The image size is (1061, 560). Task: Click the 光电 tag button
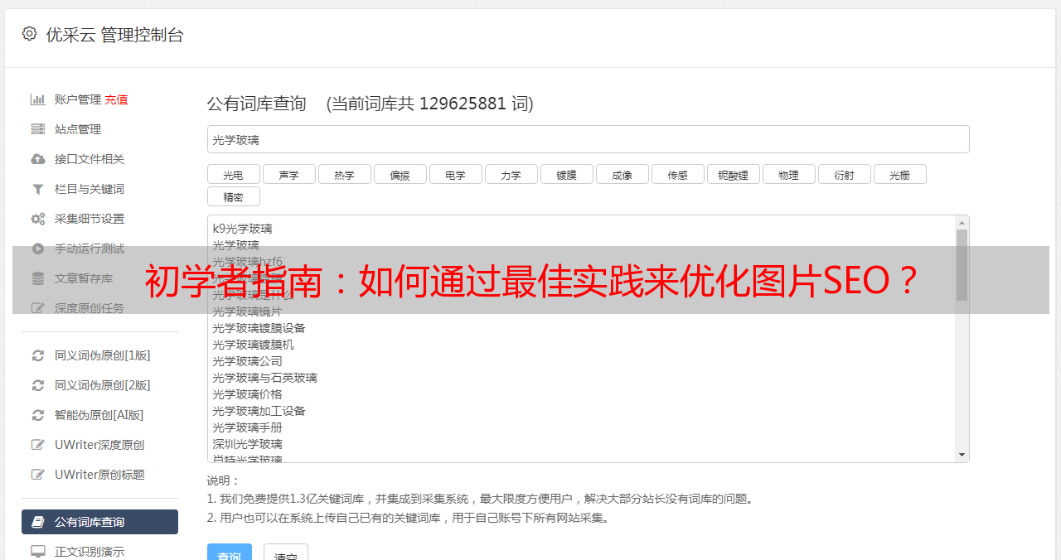coord(233,174)
